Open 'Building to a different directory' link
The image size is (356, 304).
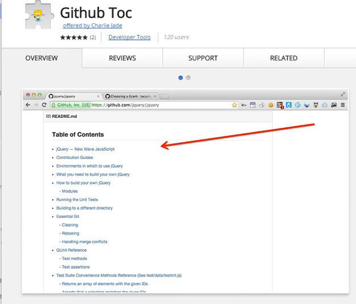click(84, 208)
